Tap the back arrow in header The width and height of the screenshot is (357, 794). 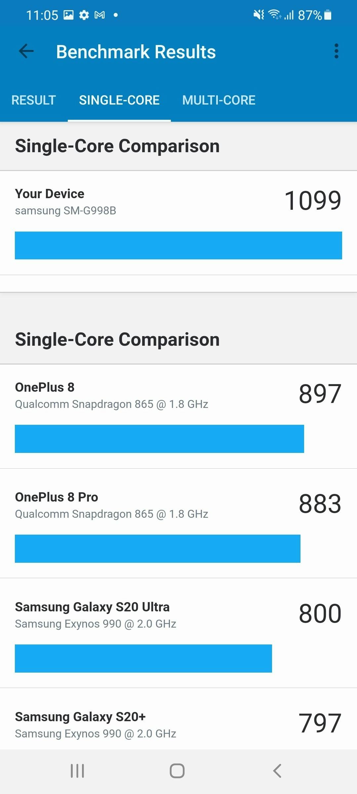26,51
